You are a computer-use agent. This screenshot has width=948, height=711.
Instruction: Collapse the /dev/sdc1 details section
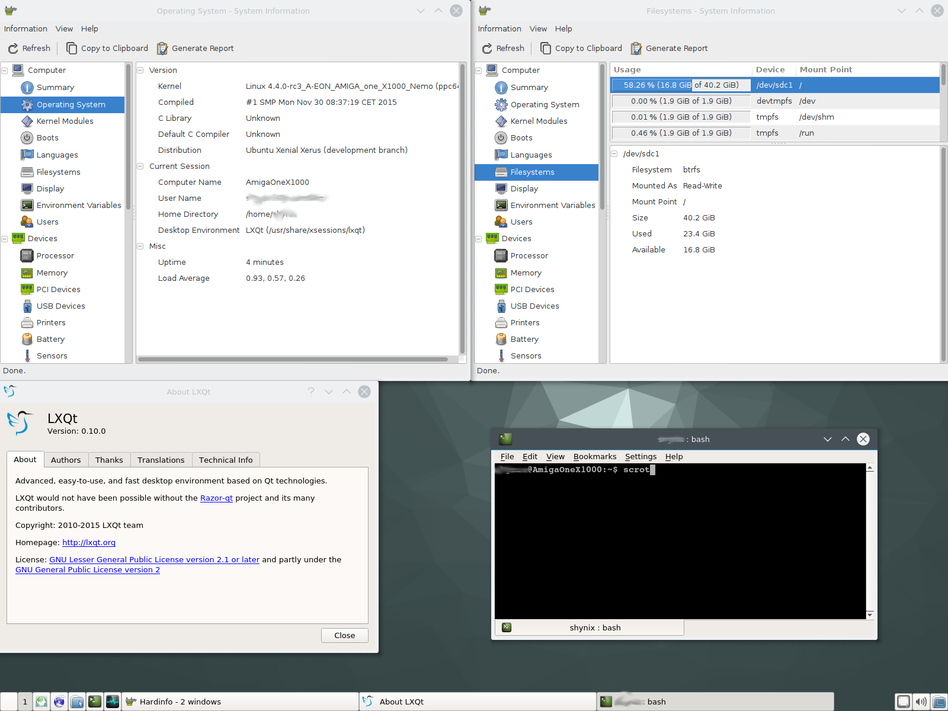614,153
